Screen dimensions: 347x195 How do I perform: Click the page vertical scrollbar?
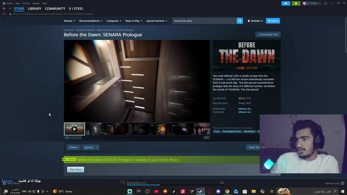click(345, 35)
